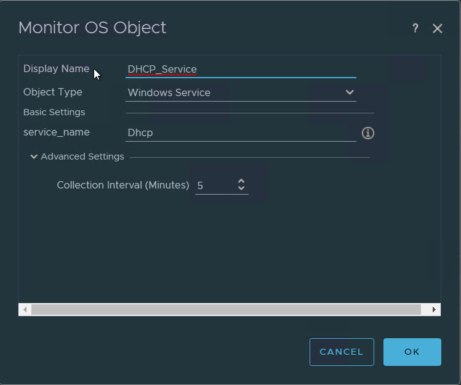Decrease Collection Interval with the down arrow

click(x=241, y=188)
